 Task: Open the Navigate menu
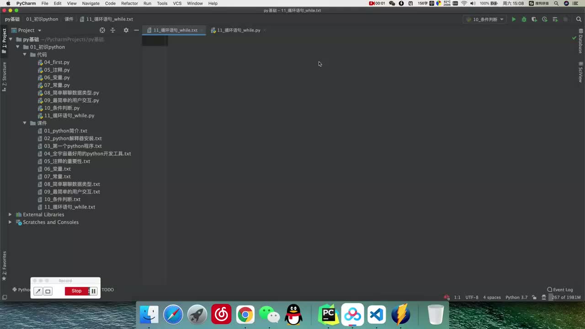tap(90, 3)
